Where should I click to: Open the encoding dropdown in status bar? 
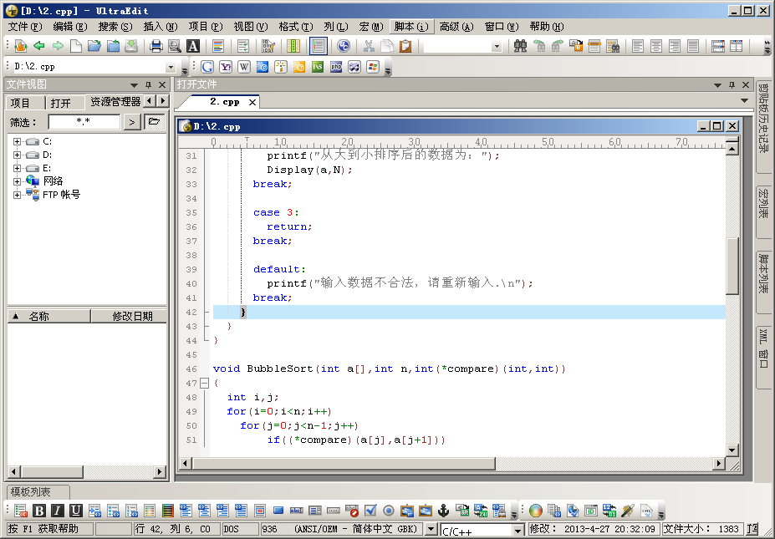tap(431, 529)
